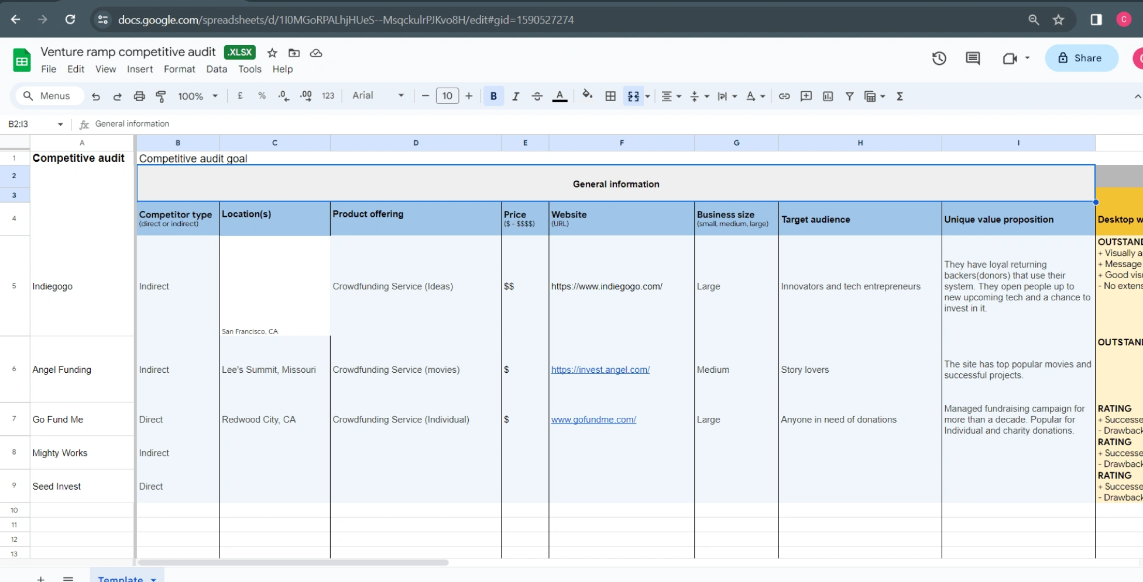The image size is (1143, 582).
Task: Show all sheets list
Action: (68, 578)
